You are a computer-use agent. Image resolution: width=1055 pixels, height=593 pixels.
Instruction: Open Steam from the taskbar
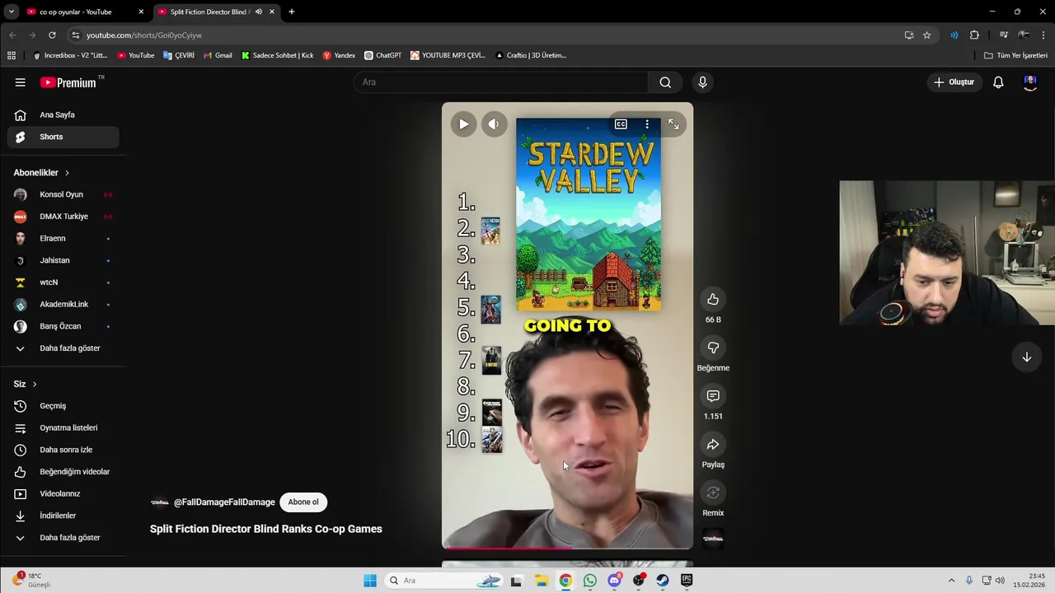pyautogui.click(x=663, y=581)
